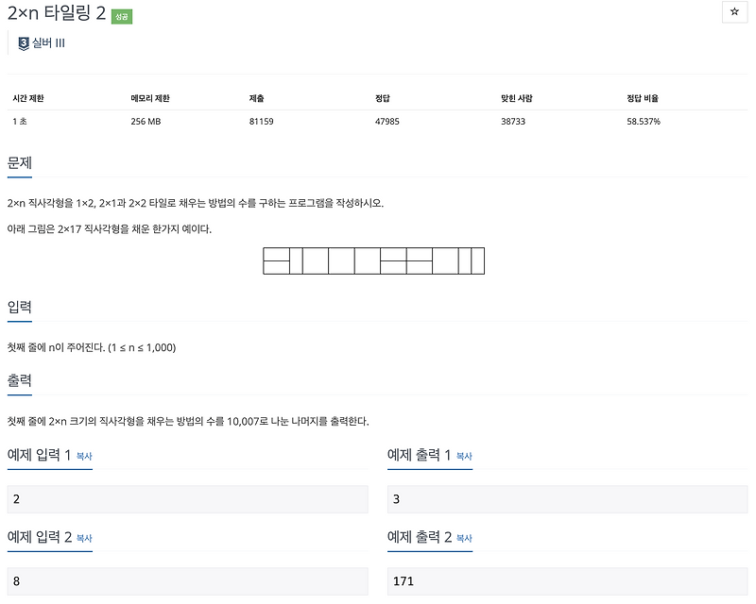Click the accuracy value 58.537%

[643, 121]
